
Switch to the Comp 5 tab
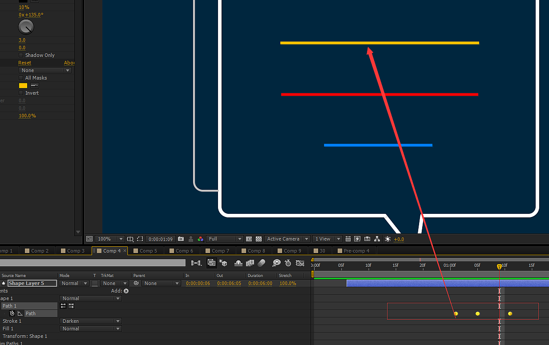[145, 251]
